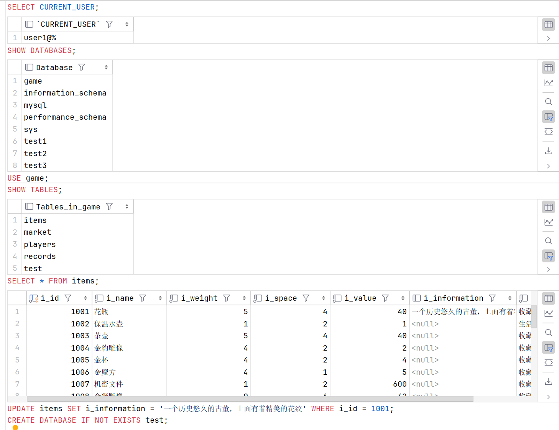Select the test3 database row
The width and height of the screenshot is (559, 430).
[67, 165]
